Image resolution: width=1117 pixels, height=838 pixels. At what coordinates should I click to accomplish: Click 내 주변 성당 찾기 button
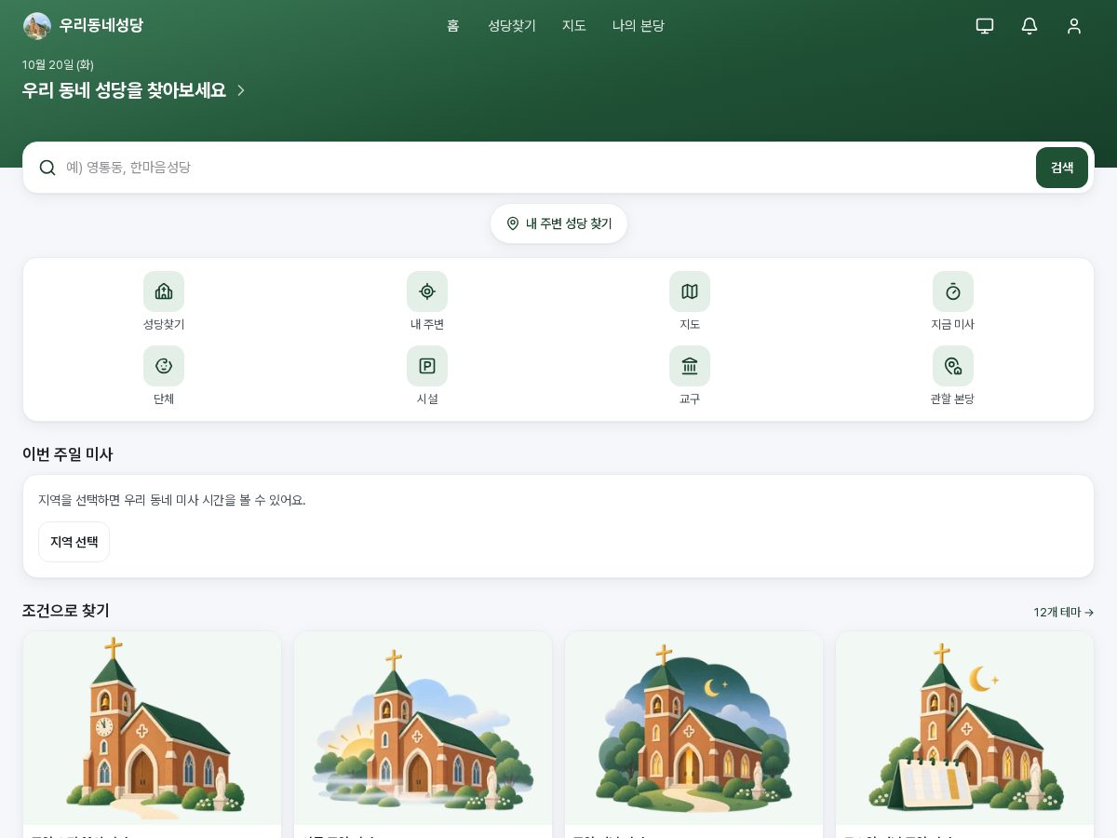(558, 223)
